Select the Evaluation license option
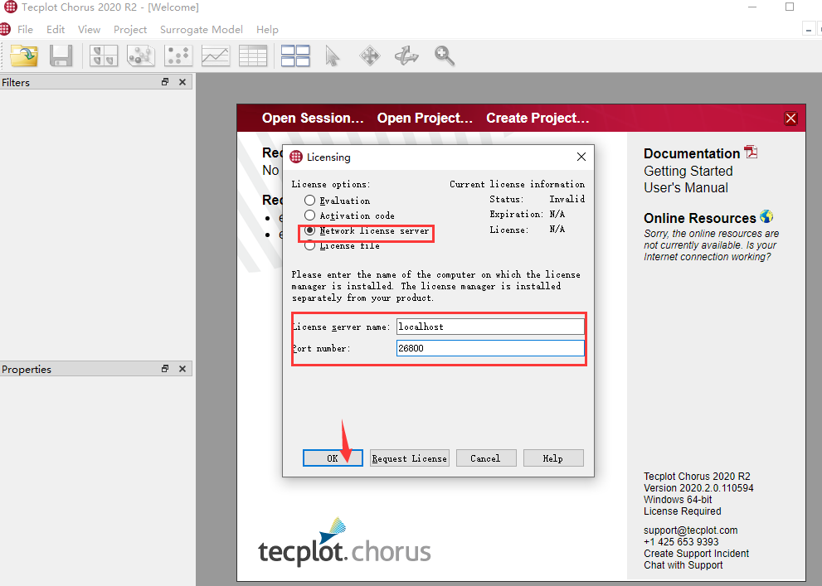Screen dimensions: 822x586 pyautogui.click(x=339, y=201)
